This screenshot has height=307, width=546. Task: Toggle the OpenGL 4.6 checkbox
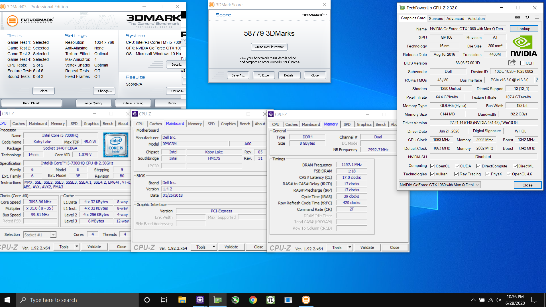[509, 174]
